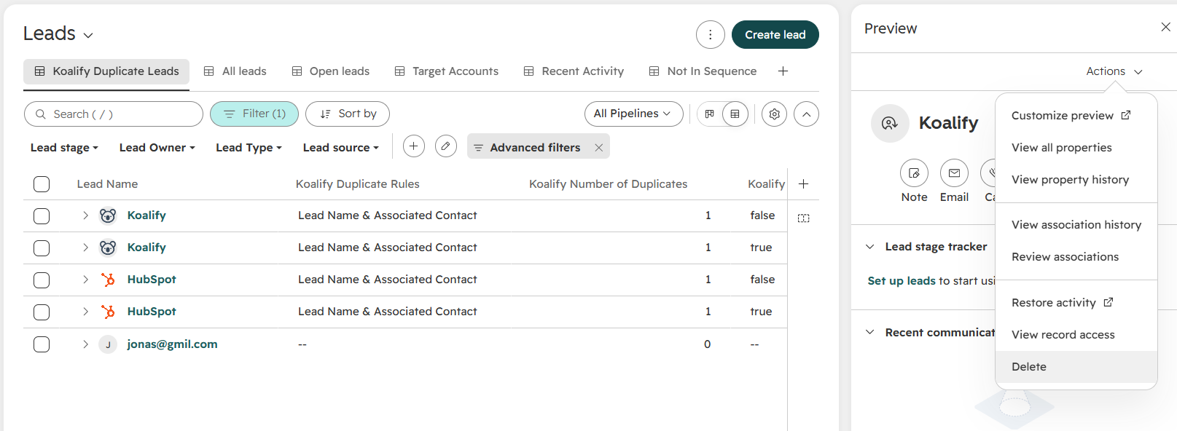Click the koala icon in second Koalify row
The height and width of the screenshot is (431, 1177).
click(x=108, y=248)
